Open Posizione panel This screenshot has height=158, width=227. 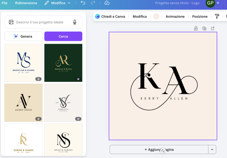tap(200, 16)
